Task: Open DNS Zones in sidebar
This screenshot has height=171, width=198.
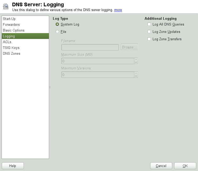Action: pyautogui.click(x=25, y=53)
